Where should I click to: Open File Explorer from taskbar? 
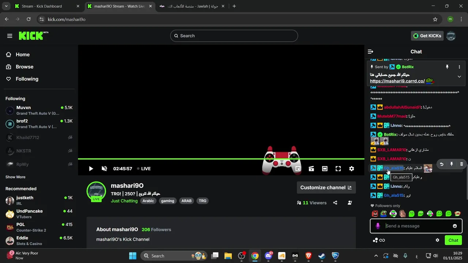(228, 256)
